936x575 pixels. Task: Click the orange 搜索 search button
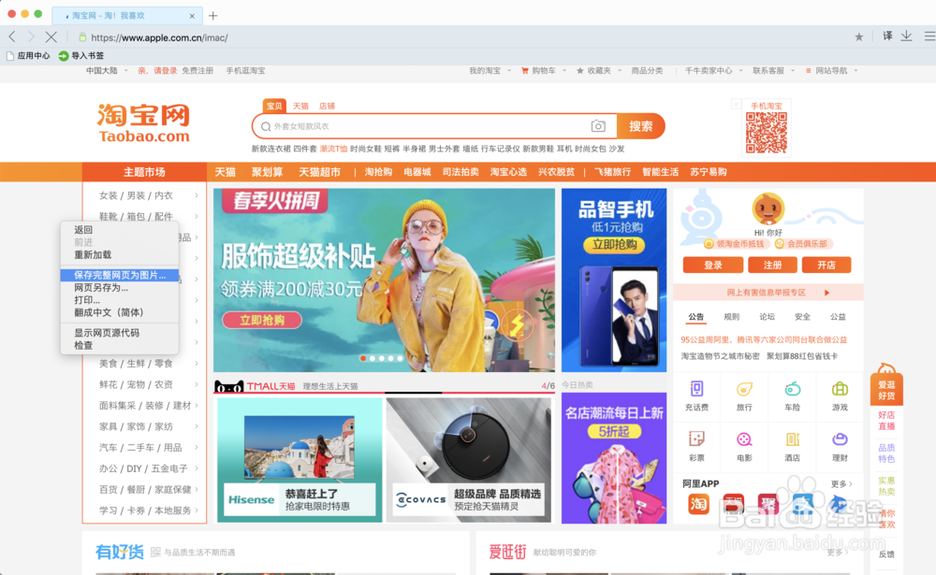640,126
